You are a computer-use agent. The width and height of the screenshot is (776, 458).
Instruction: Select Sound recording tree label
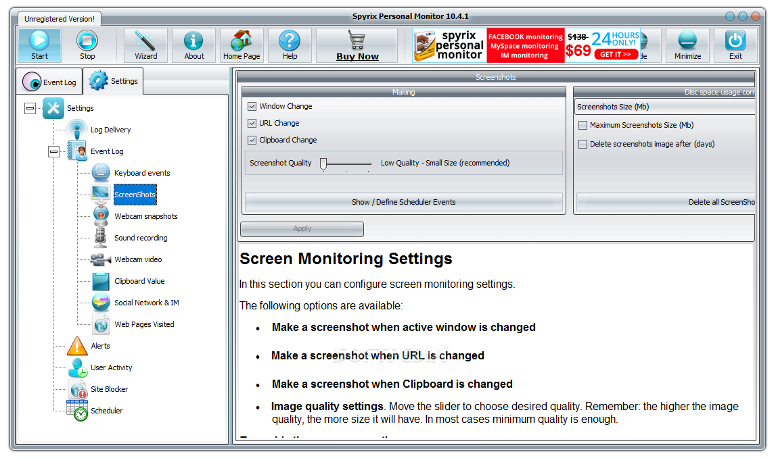coord(141,238)
